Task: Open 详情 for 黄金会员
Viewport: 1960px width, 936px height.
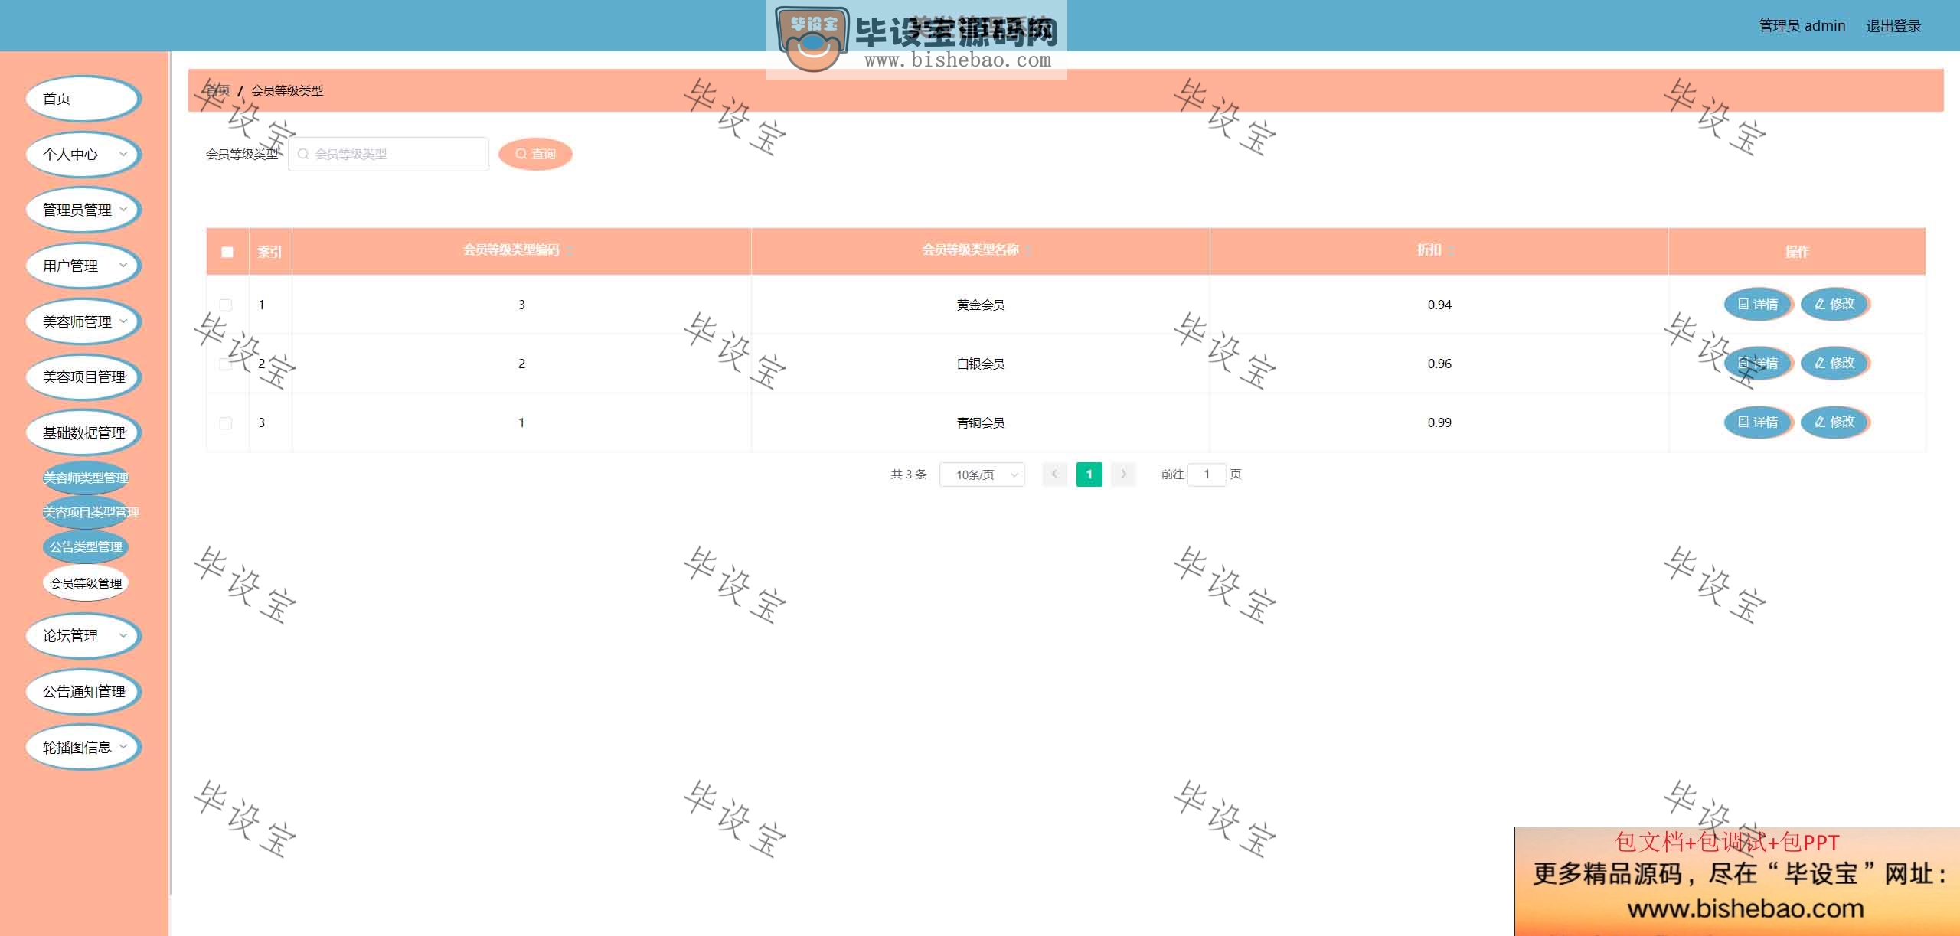Action: [1759, 304]
